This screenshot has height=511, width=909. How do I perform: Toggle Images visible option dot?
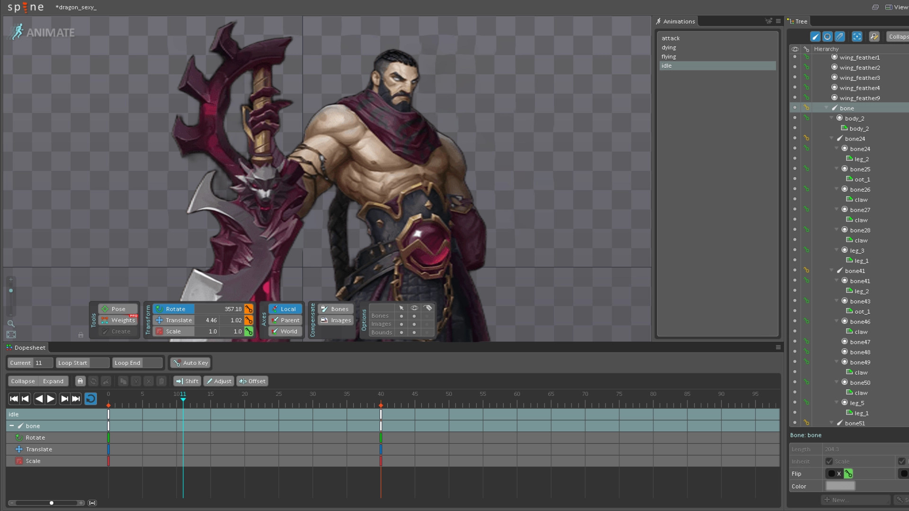[x=414, y=324]
